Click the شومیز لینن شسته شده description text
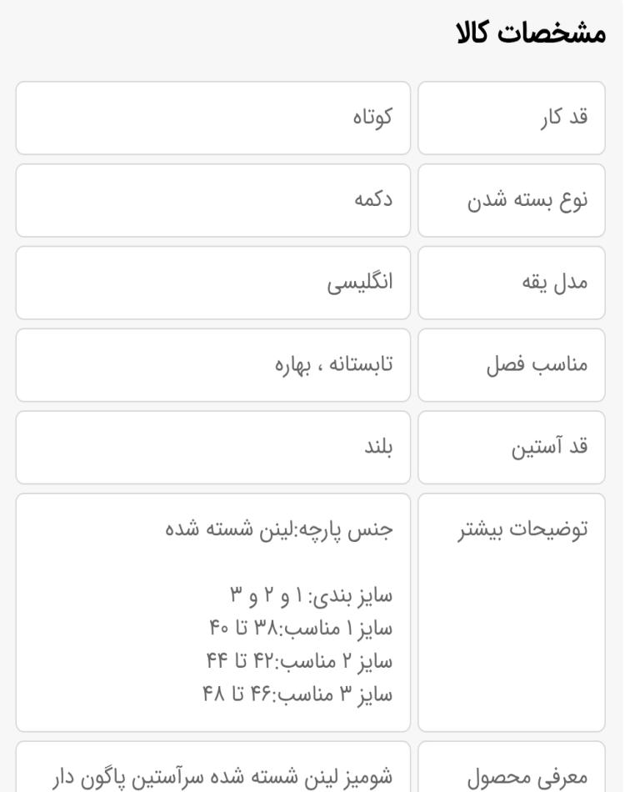The height and width of the screenshot is (792, 625). 222,777
